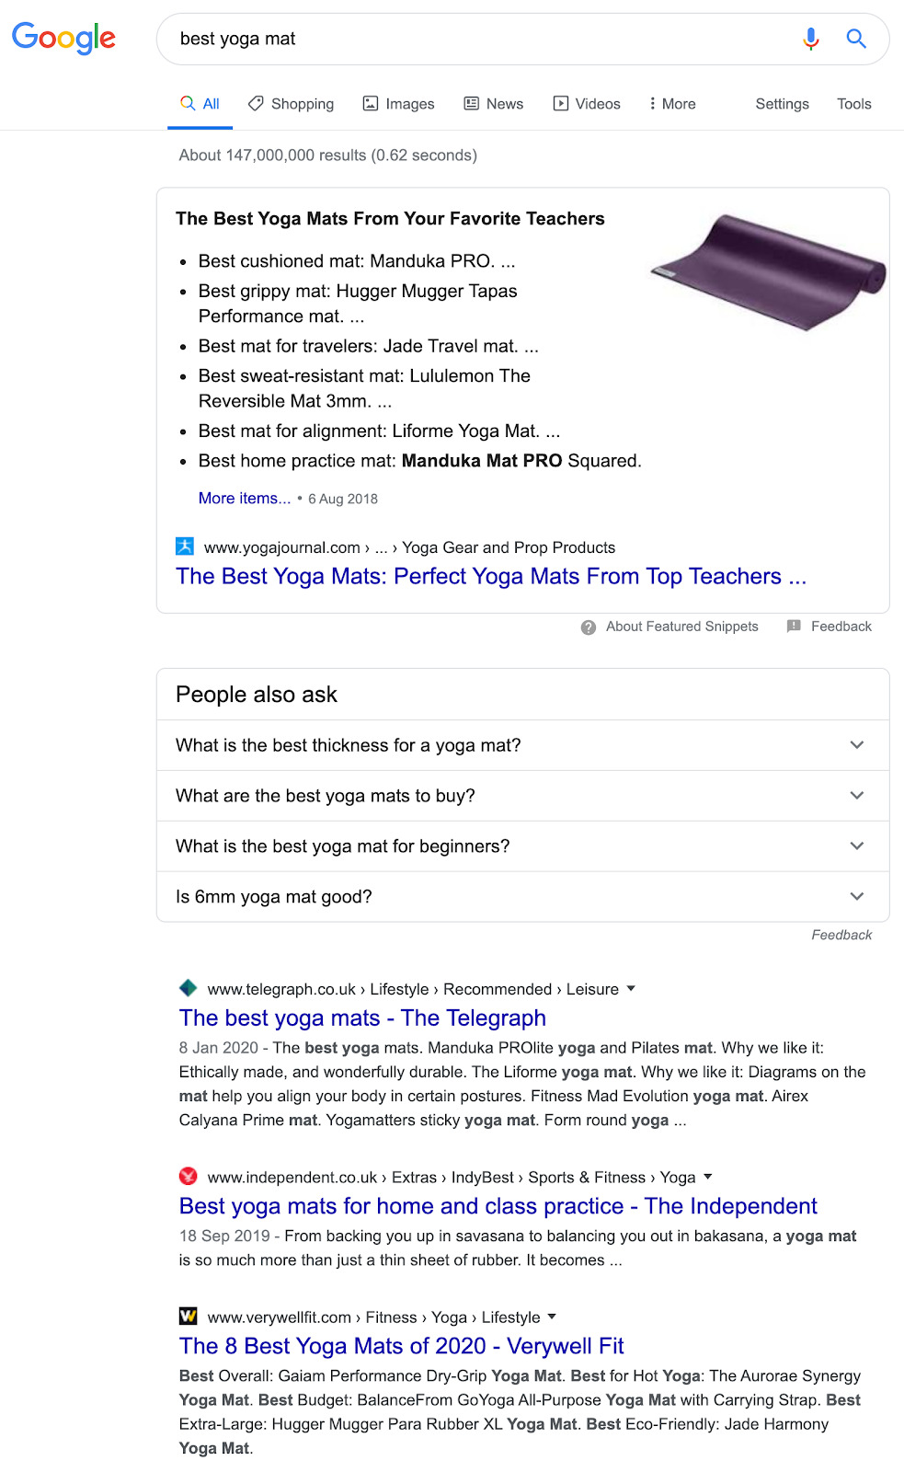Expand "Is 6mm yoga mat good?" question
The image size is (904, 1472).
tap(856, 897)
